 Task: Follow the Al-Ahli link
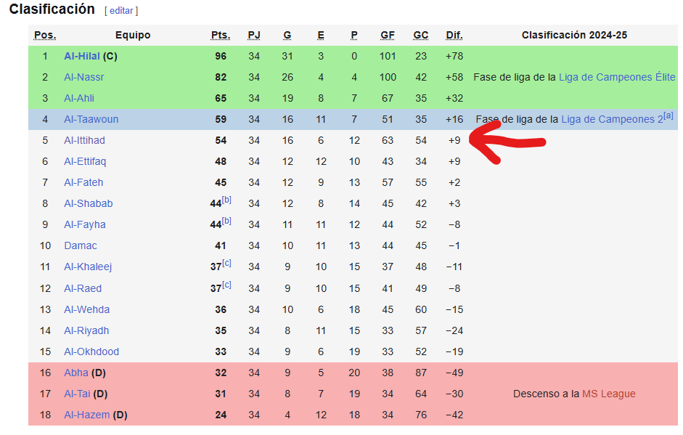point(79,99)
